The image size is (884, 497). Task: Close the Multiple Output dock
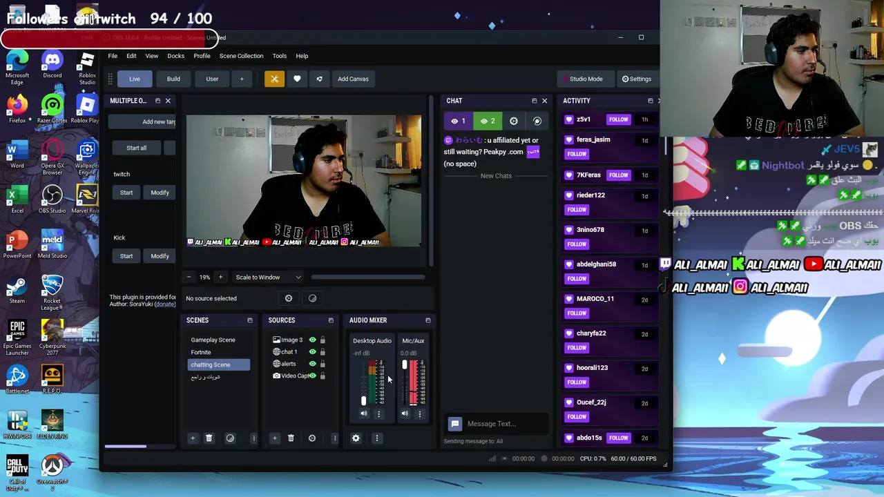point(168,101)
